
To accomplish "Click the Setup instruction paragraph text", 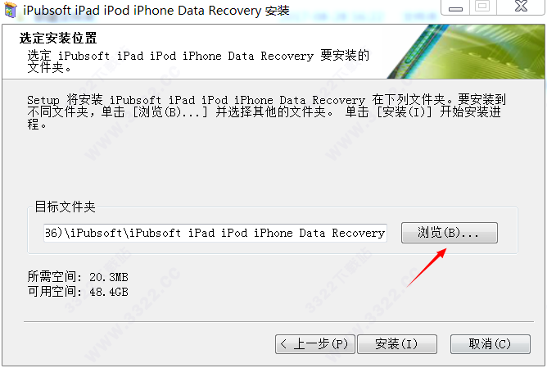I will click(266, 111).
